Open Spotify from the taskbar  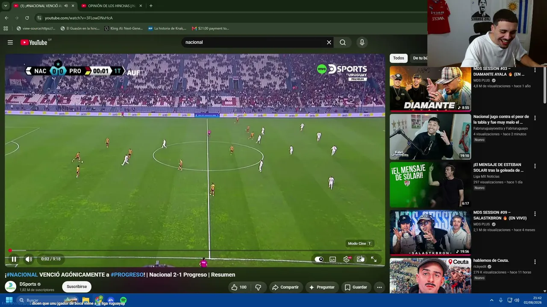tap(123, 300)
